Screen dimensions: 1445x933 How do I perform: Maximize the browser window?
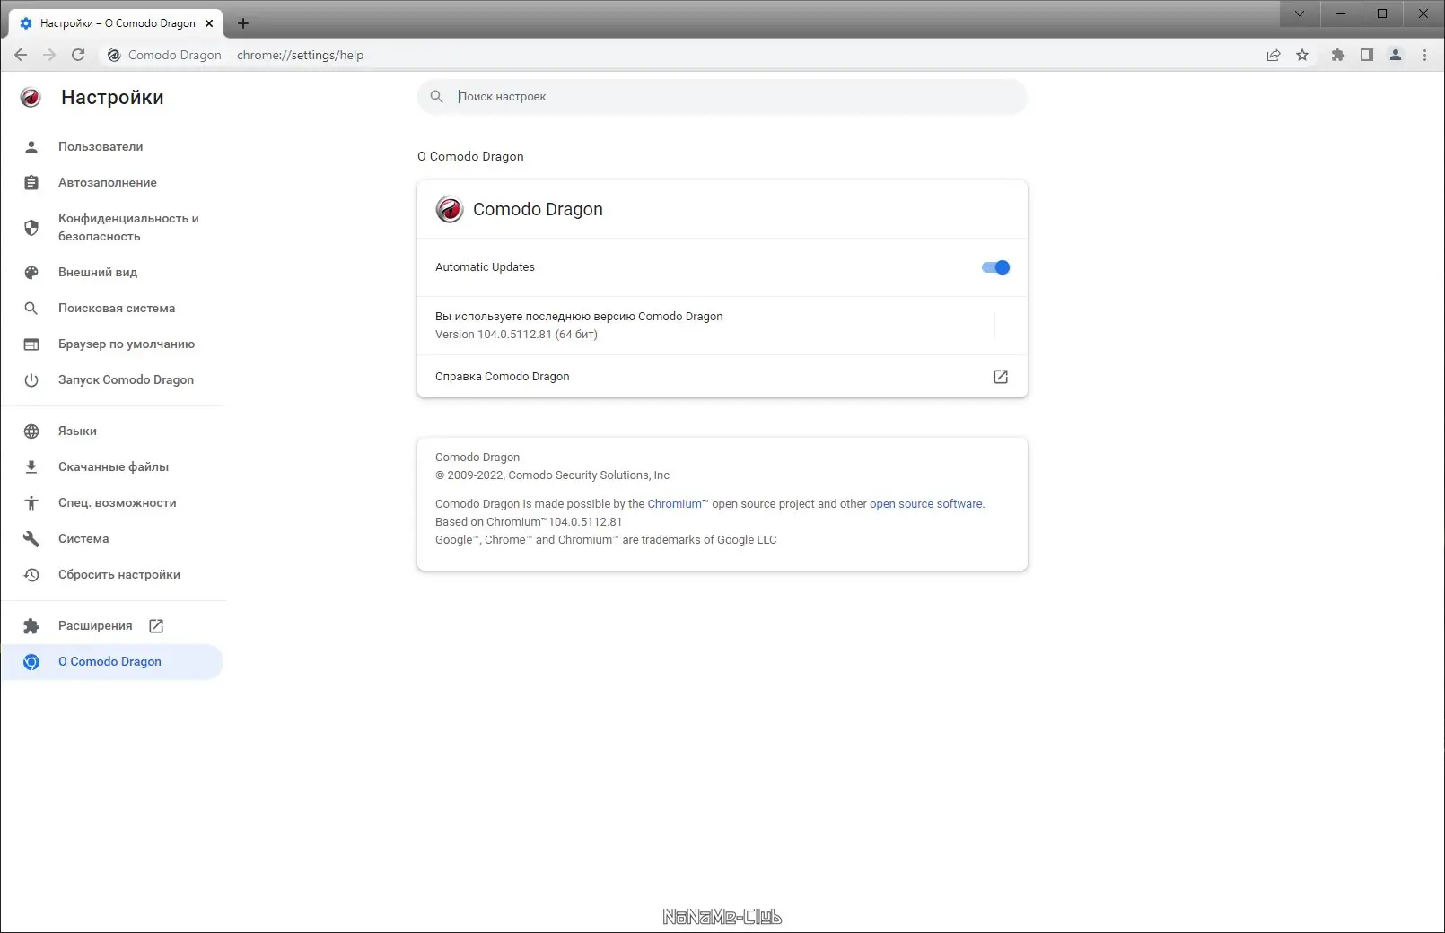coord(1382,13)
